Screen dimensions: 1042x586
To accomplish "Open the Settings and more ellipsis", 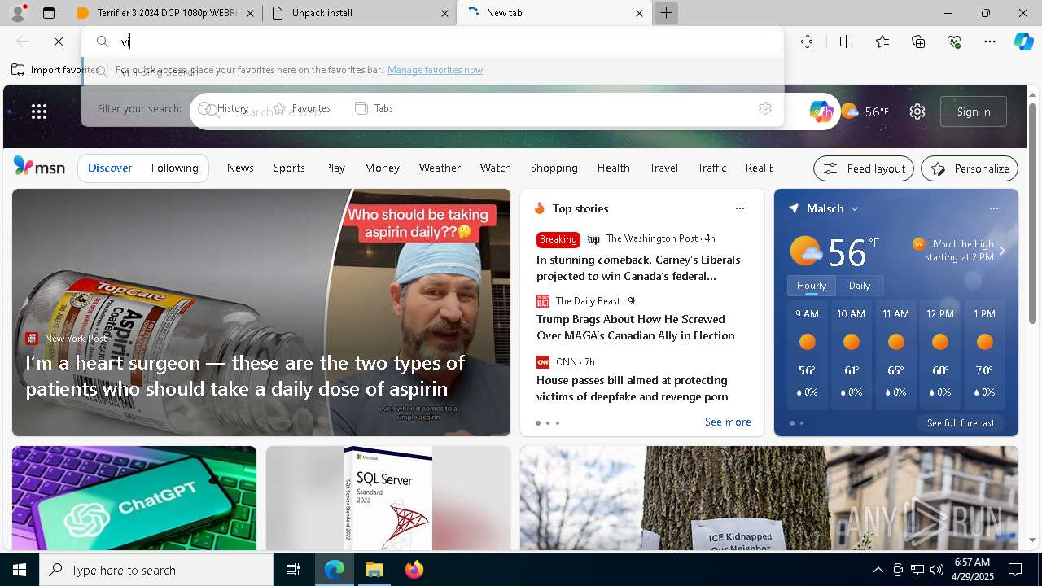I will (990, 42).
